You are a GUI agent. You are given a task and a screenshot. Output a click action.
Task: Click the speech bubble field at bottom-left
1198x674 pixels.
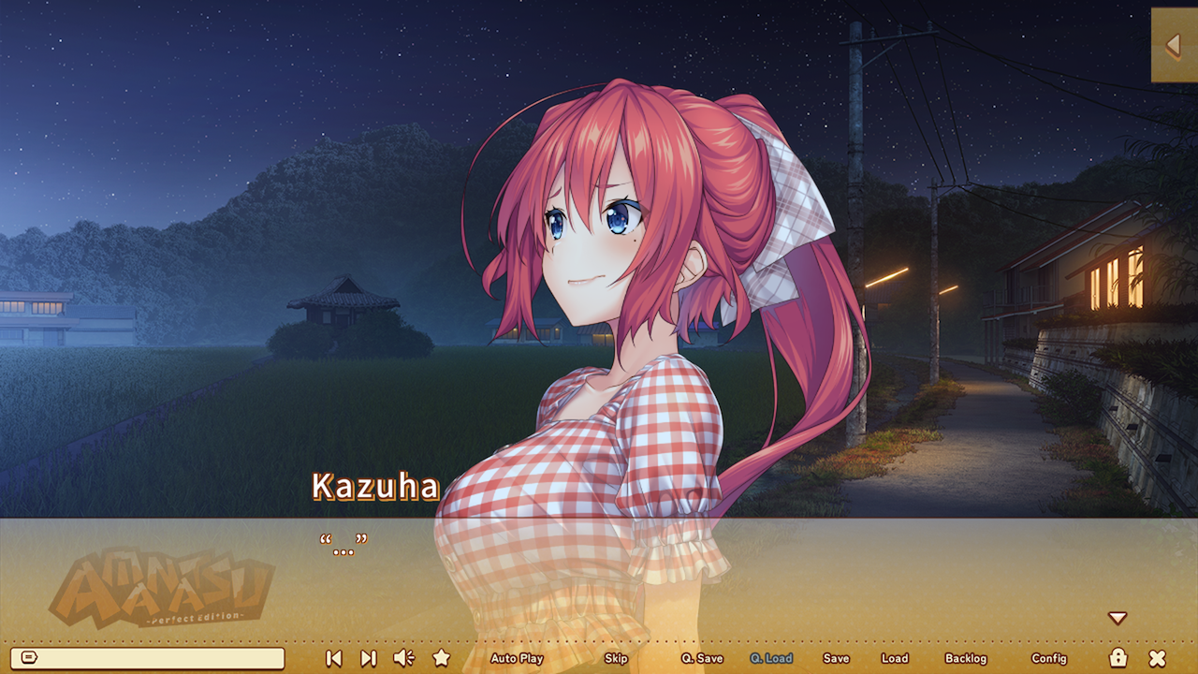pyautogui.click(x=147, y=658)
